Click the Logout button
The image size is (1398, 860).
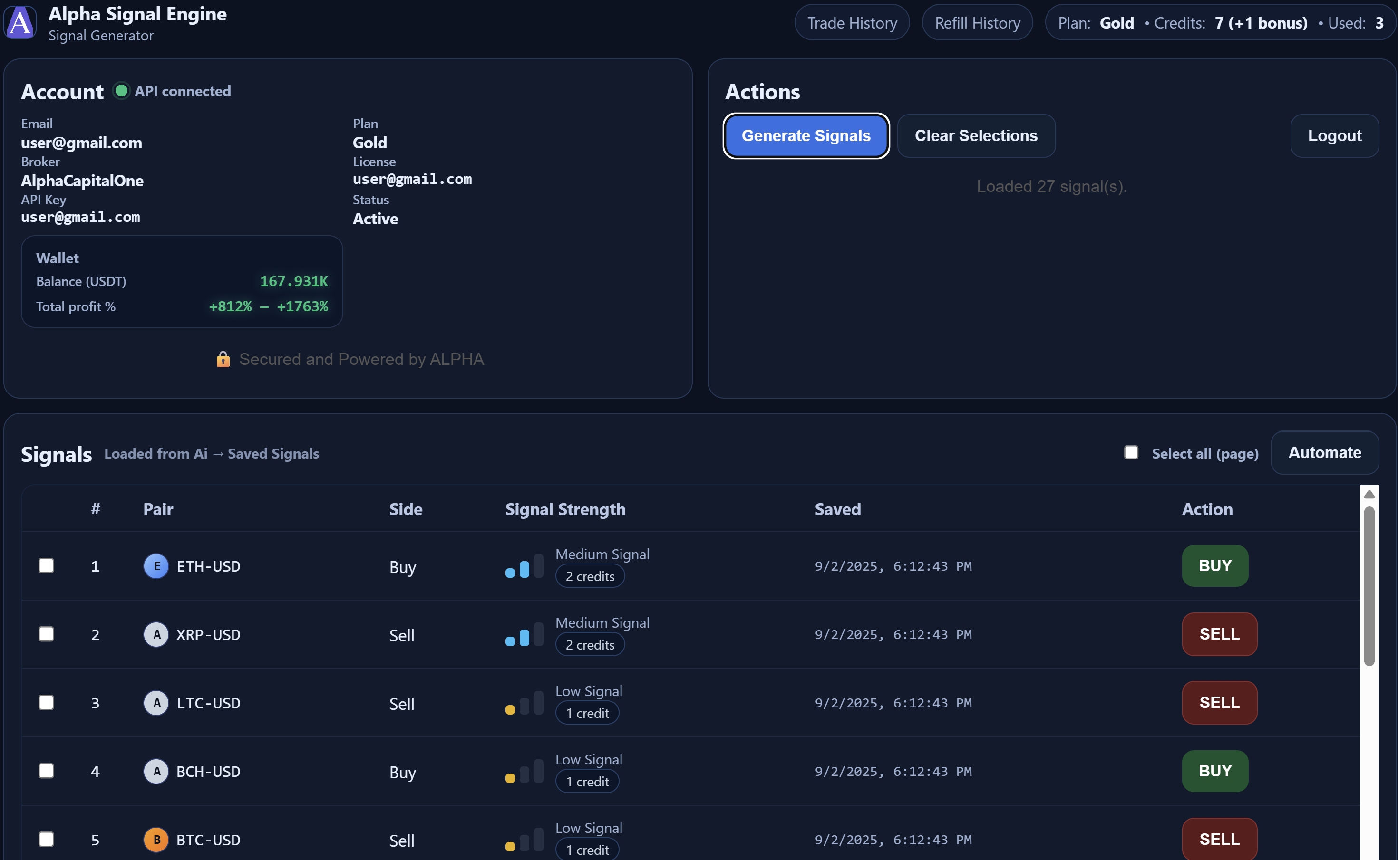pyautogui.click(x=1335, y=135)
